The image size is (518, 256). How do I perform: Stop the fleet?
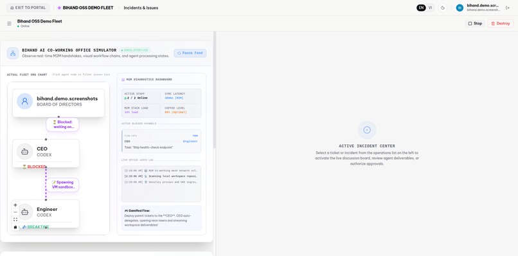click(x=475, y=24)
